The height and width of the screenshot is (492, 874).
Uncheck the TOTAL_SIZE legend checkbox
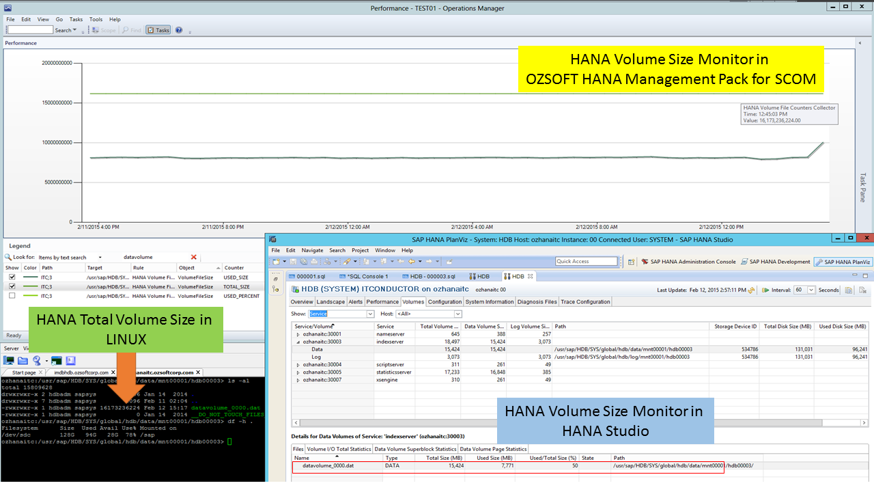[12, 286]
